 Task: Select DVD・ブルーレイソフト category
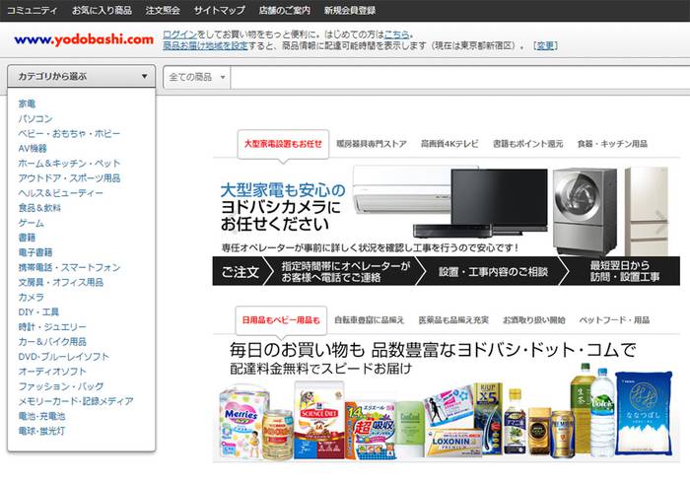[x=63, y=356]
